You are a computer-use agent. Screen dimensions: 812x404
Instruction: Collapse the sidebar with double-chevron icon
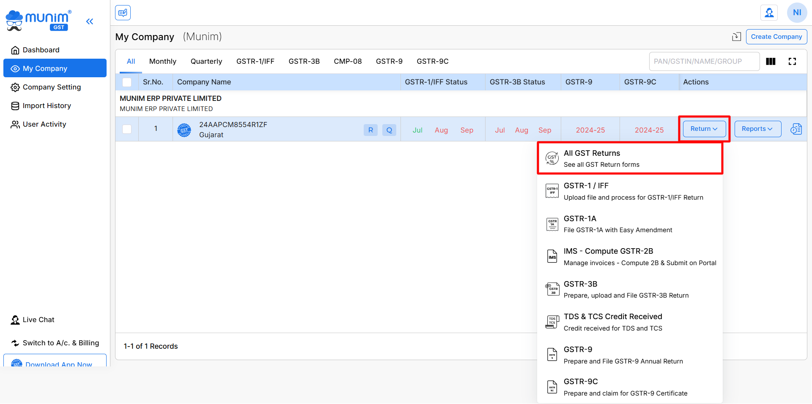coord(90,22)
